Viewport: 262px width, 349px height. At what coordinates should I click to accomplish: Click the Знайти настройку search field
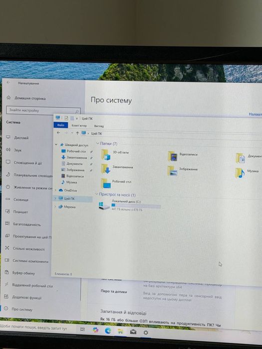click(43, 111)
